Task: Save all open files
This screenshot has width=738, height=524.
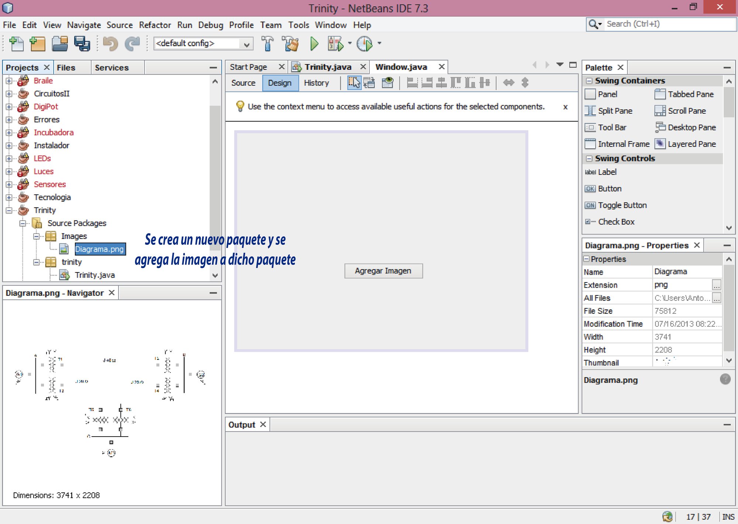Action: [82, 44]
